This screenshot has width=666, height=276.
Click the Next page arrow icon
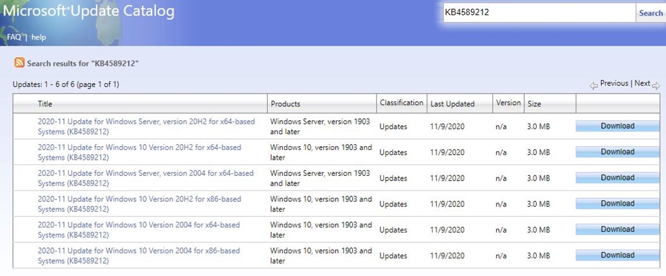pos(656,85)
